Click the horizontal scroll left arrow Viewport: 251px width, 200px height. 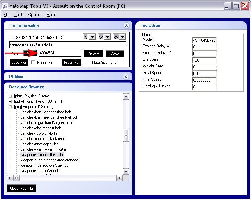[x=10, y=178]
